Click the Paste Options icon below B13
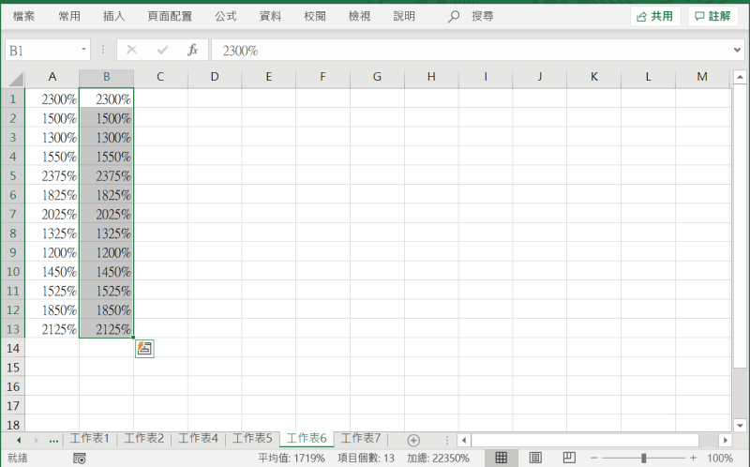This screenshot has width=750, height=467. coord(144,349)
